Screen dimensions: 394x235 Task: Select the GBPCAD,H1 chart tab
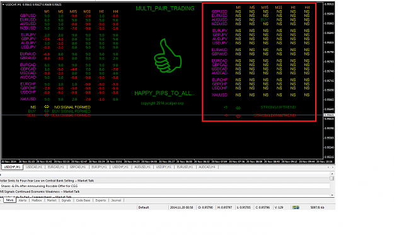[x=78, y=167]
